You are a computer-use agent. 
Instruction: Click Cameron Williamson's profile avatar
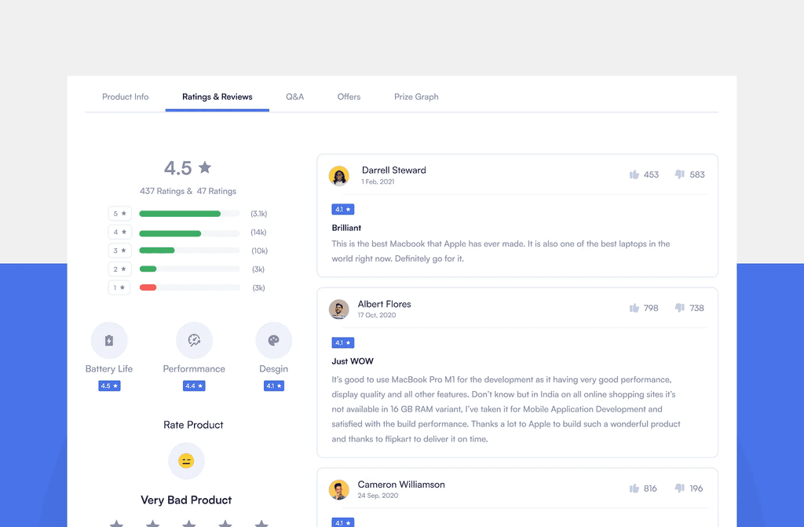point(339,489)
